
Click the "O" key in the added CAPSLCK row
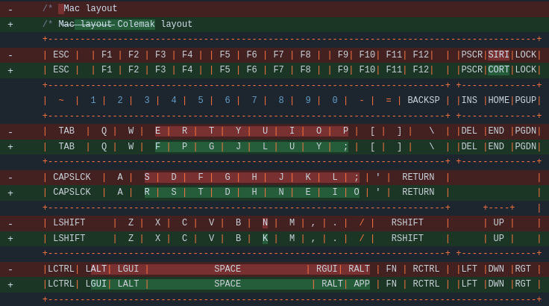click(357, 192)
